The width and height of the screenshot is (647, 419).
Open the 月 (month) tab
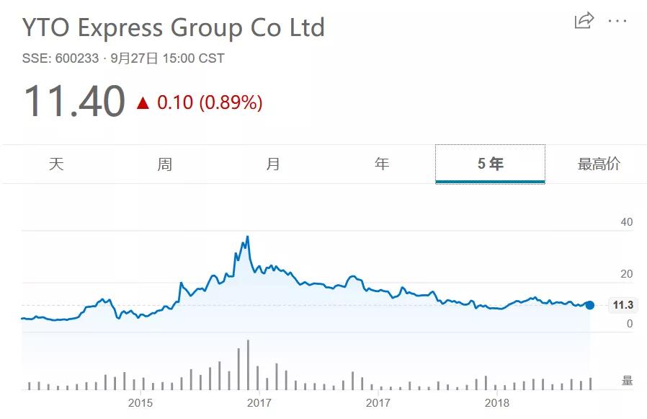pos(273,164)
